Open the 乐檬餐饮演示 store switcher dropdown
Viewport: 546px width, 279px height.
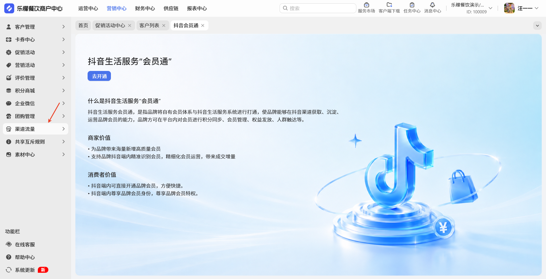coord(491,8)
